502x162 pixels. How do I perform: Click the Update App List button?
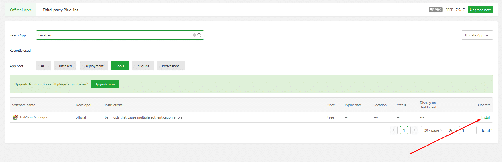[477, 35]
